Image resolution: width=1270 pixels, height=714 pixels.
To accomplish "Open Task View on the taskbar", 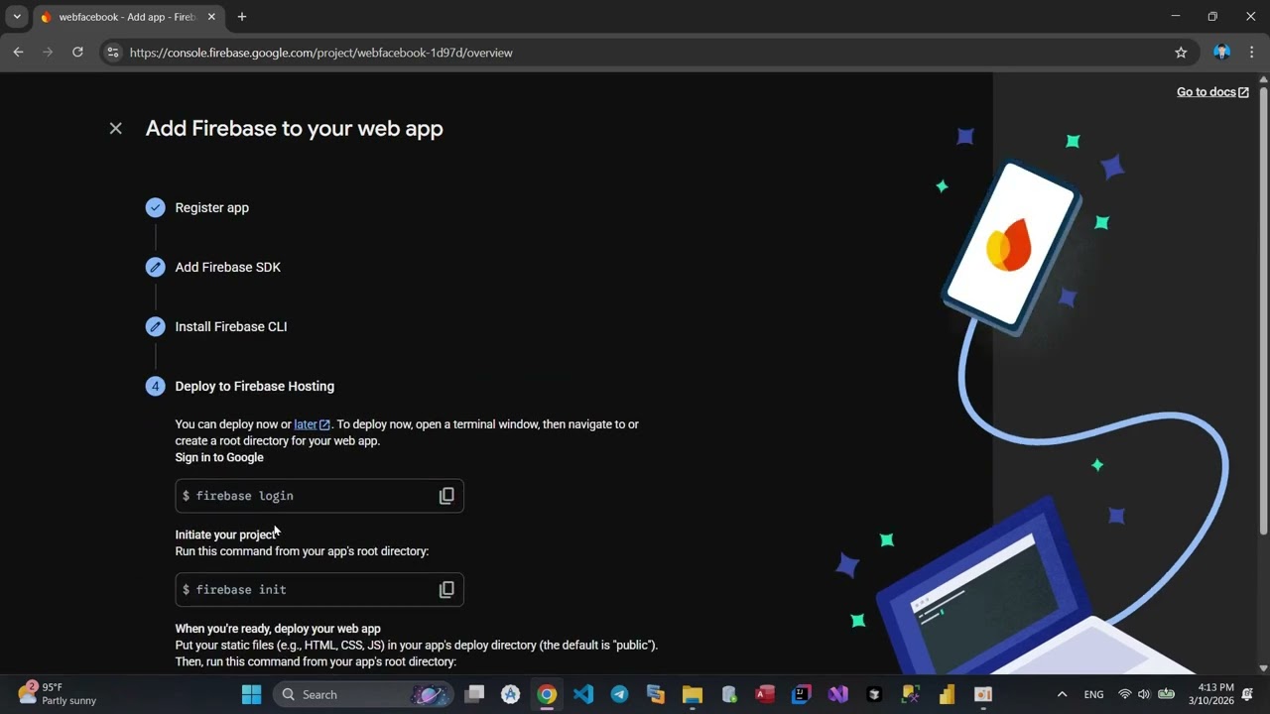I will pyautogui.click(x=474, y=694).
